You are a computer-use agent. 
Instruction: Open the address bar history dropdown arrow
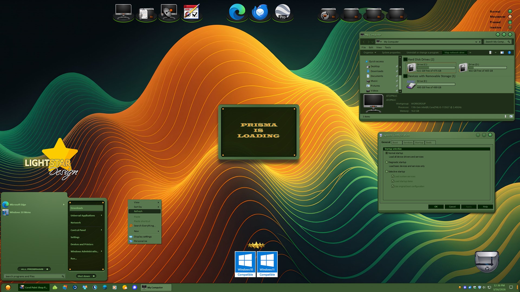point(476,42)
